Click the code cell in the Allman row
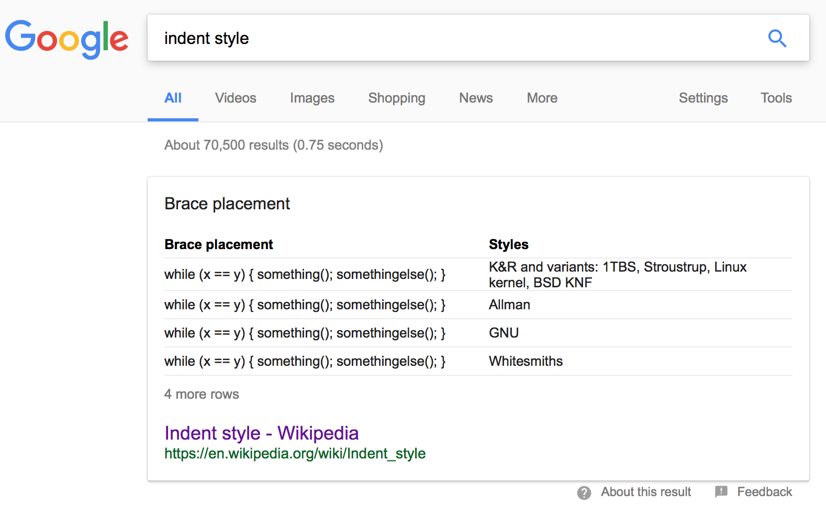The height and width of the screenshot is (516, 826). tap(305, 305)
